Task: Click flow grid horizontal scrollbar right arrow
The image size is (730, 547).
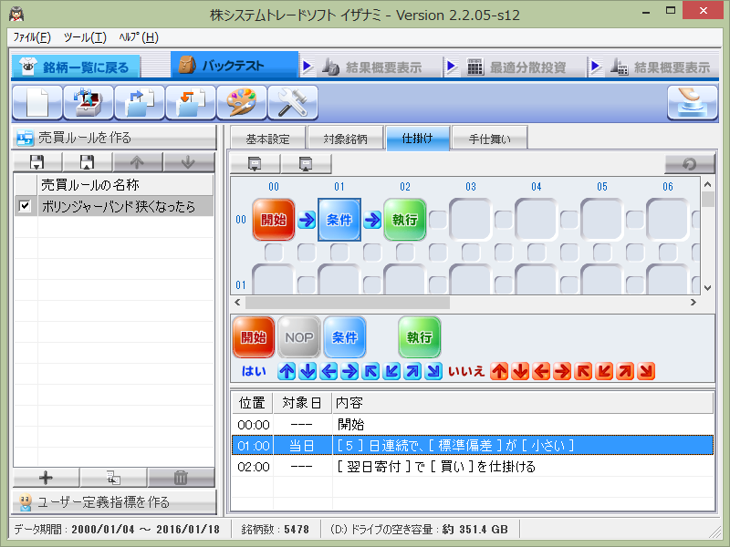Action: [693, 303]
